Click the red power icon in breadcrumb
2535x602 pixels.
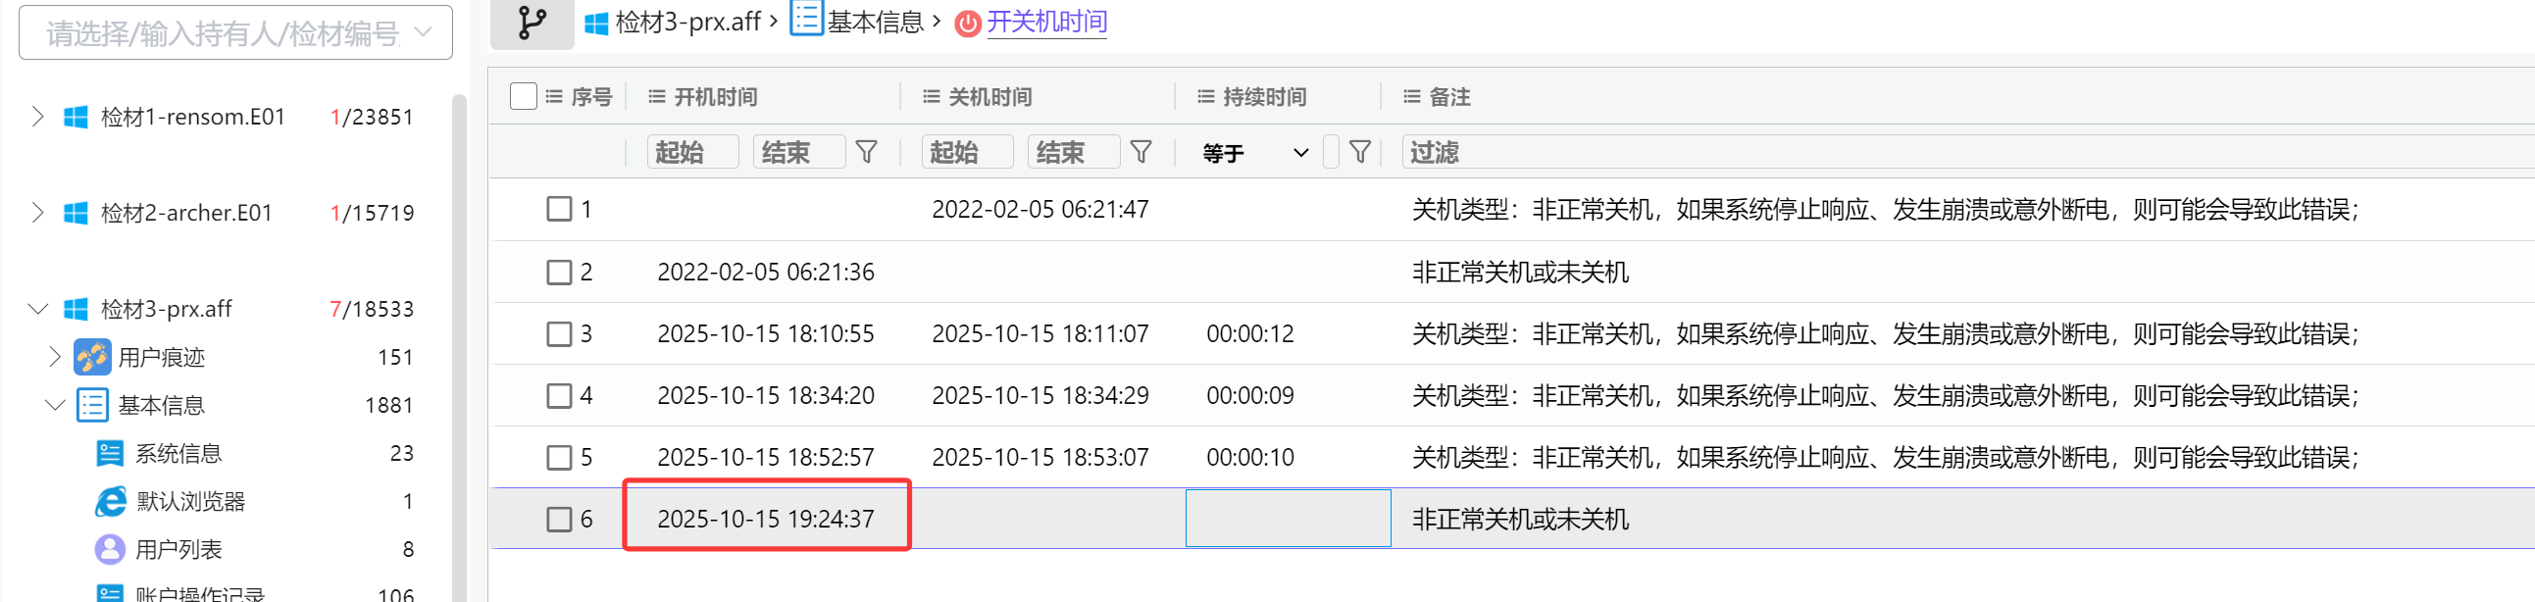968,23
